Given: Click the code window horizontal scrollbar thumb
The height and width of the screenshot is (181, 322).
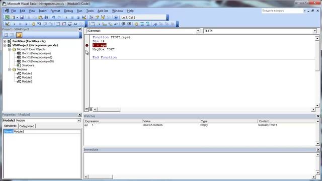Looking at the screenshot, I should pyautogui.click(x=109, y=110).
